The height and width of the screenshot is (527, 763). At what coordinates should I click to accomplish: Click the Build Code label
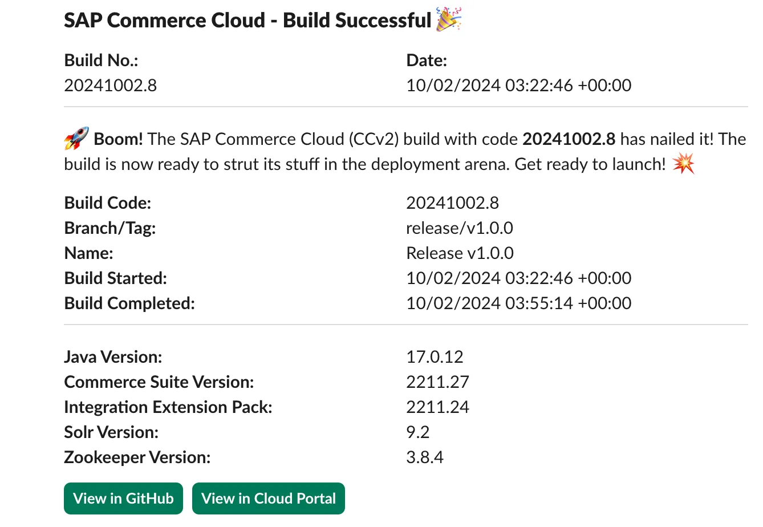click(107, 203)
